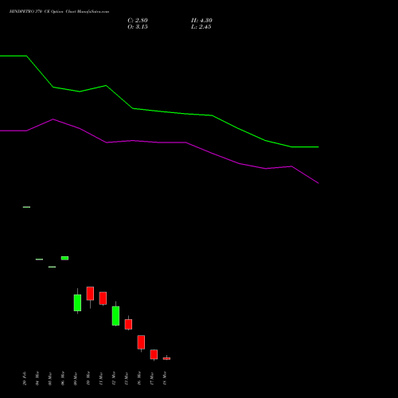Screen dimensions: 398x398
Task: Click the green candlestick above 12 Mar
Action: (x=115, y=316)
